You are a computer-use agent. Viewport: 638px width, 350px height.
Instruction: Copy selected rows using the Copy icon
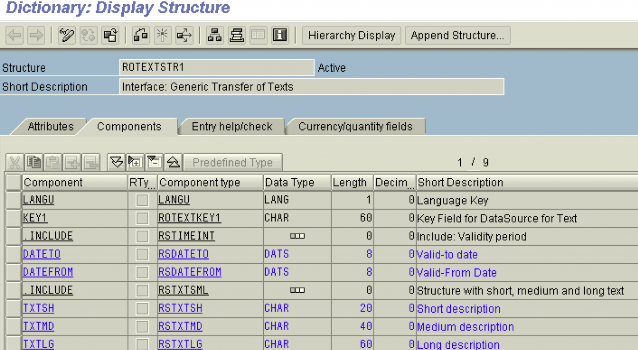click(x=34, y=162)
